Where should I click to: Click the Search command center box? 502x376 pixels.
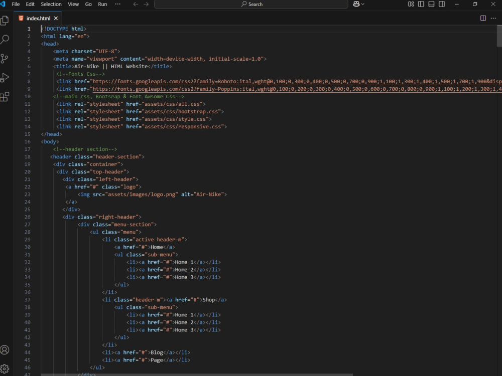pyautogui.click(x=252, y=4)
